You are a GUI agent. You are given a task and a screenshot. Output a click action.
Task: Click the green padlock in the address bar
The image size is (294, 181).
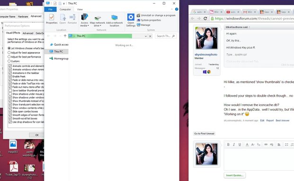(x=212, y=18)
